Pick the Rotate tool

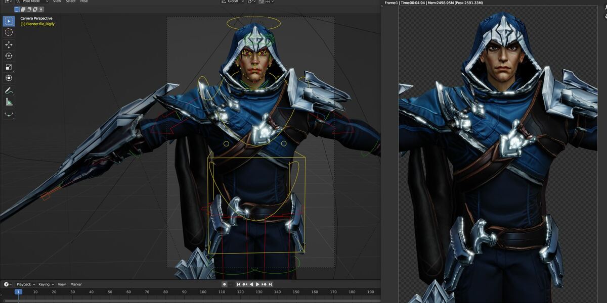9,56
